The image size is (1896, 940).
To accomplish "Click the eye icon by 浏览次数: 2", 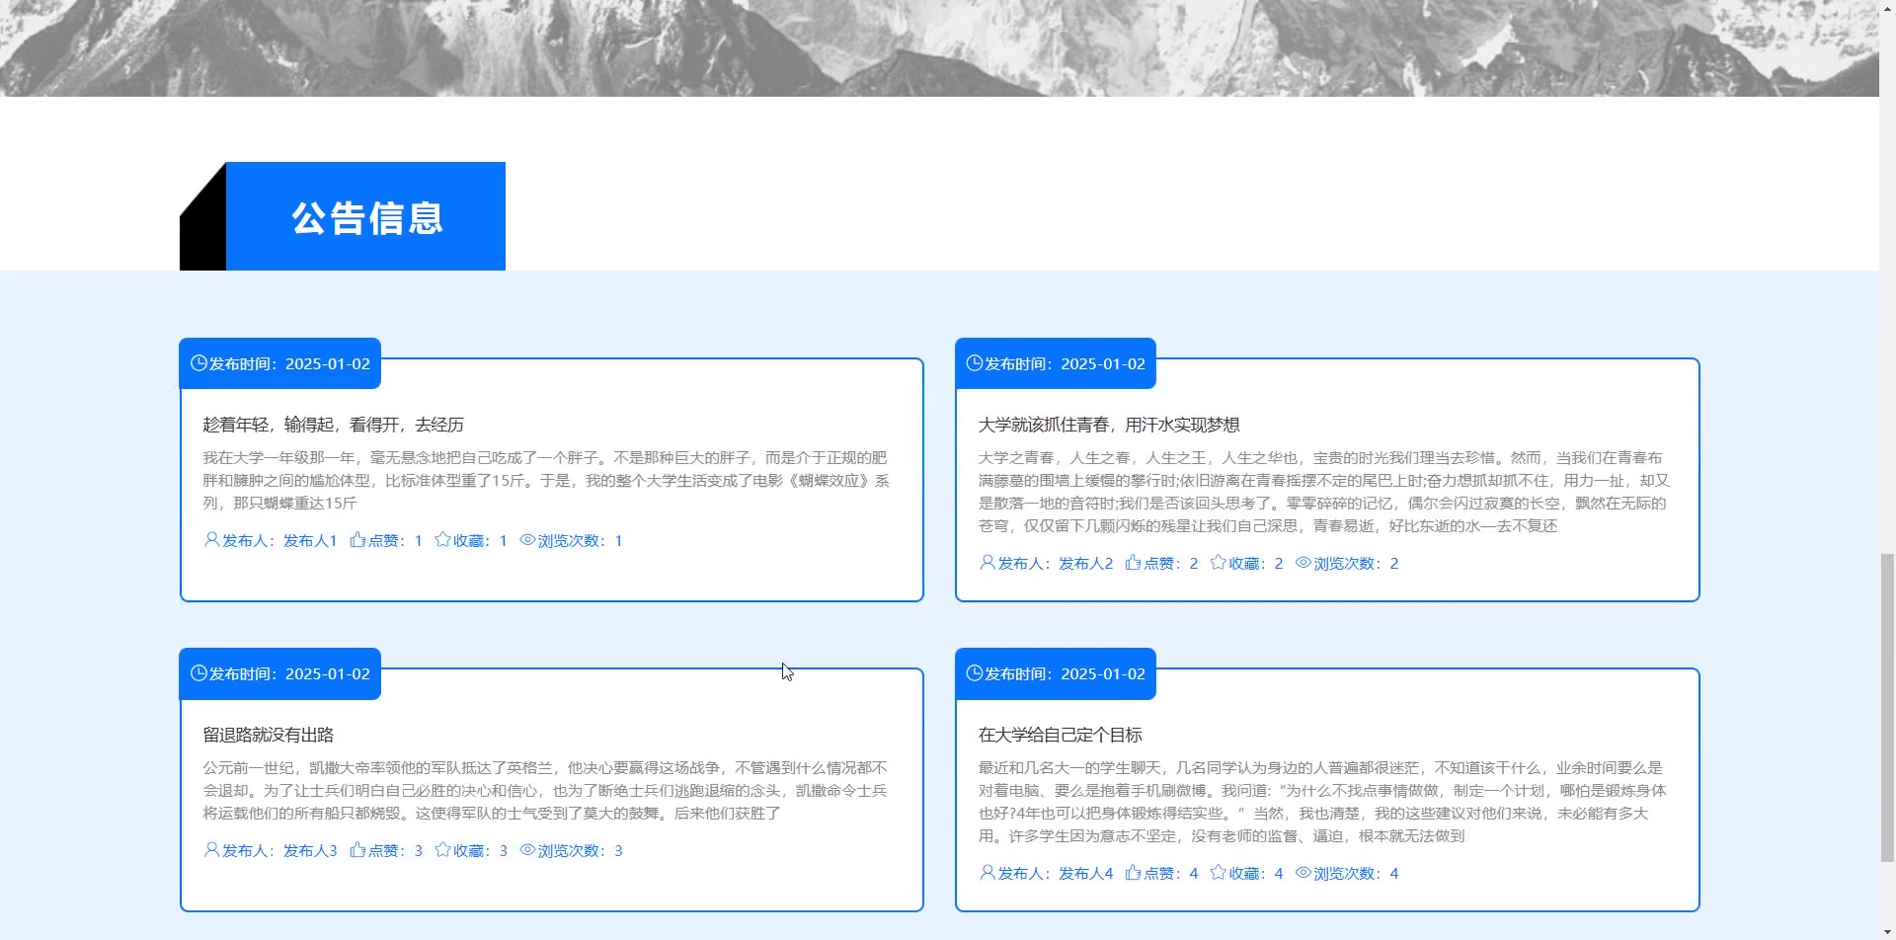I will click(1303, 563).
